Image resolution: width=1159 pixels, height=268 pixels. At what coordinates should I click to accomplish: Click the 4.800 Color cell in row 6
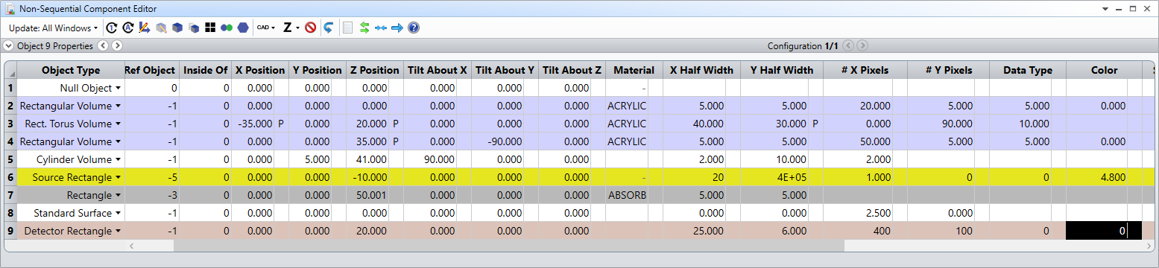[x=1104, y=177]
